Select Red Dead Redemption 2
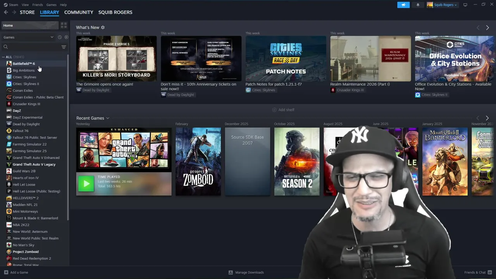This screenshot has width=496, height=279. [x=32, y=258]
